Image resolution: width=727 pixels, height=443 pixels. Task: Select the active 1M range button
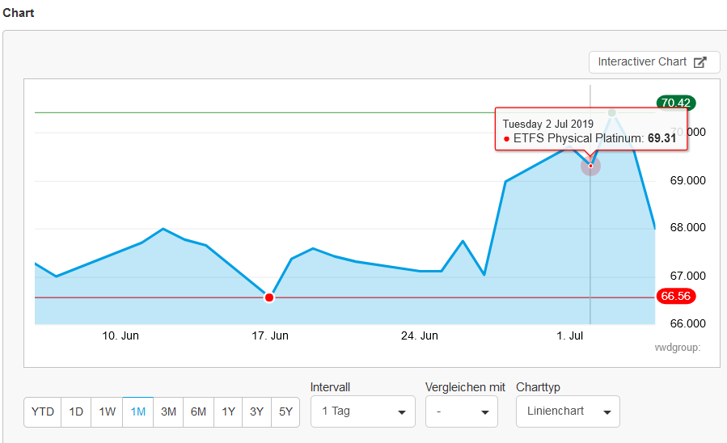click(138, 411)
